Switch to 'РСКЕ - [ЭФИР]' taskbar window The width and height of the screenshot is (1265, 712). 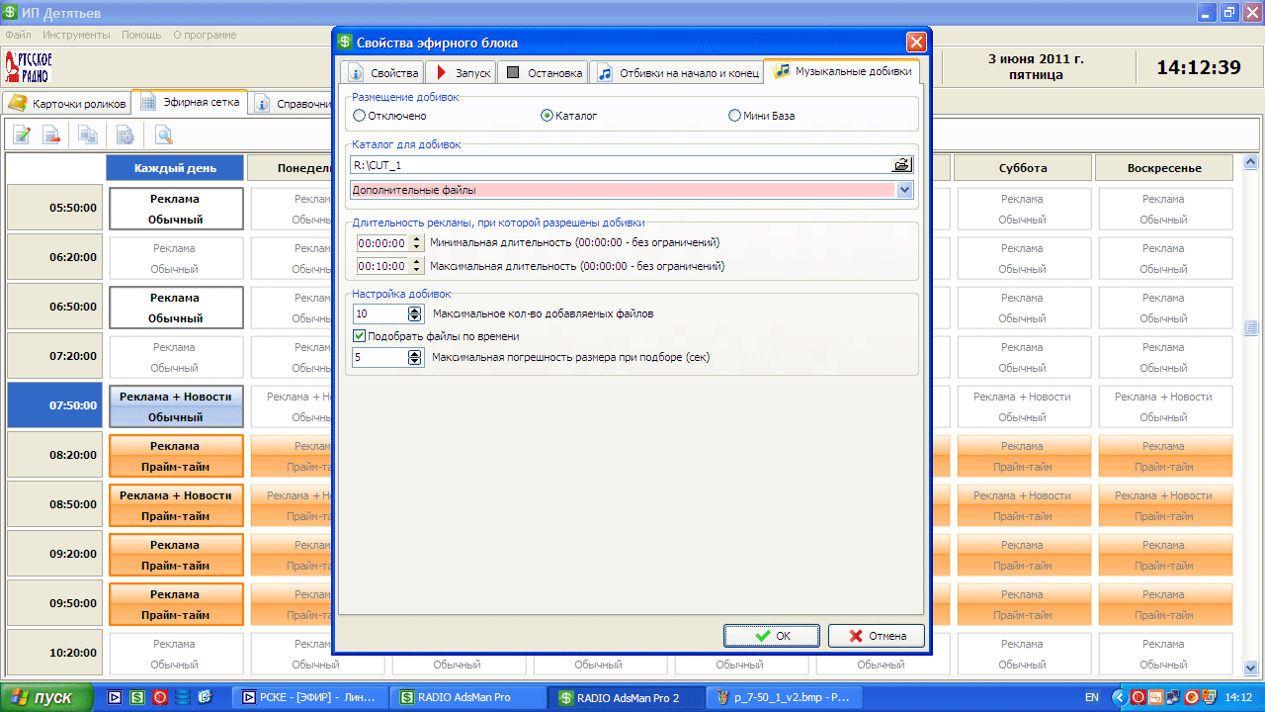pyautogui.click(x=309, y=697)
